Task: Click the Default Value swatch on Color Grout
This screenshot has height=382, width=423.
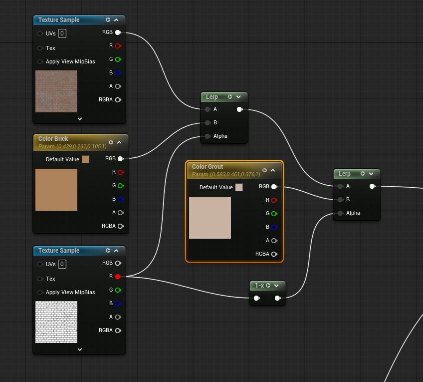Action: coord(239,187)
